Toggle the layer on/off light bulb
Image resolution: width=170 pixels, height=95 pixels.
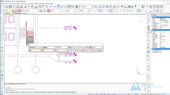click(7, 11)
